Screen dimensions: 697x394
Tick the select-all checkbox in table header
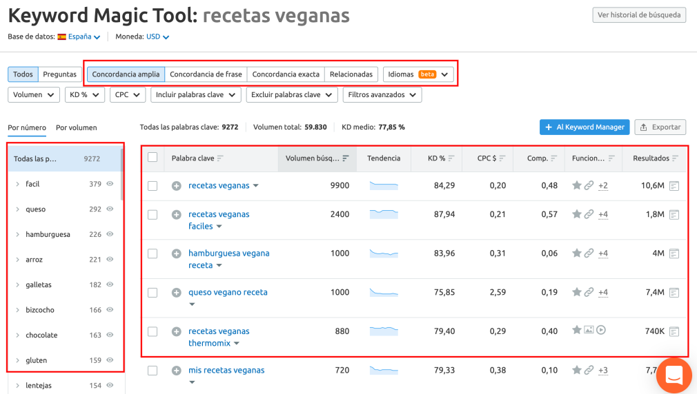[153, 158]
